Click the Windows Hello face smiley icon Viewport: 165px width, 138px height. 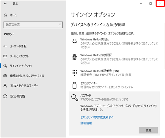pos(75,41)
